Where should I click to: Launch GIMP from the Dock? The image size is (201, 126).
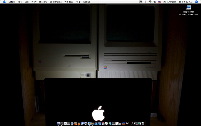click(127, 123)
